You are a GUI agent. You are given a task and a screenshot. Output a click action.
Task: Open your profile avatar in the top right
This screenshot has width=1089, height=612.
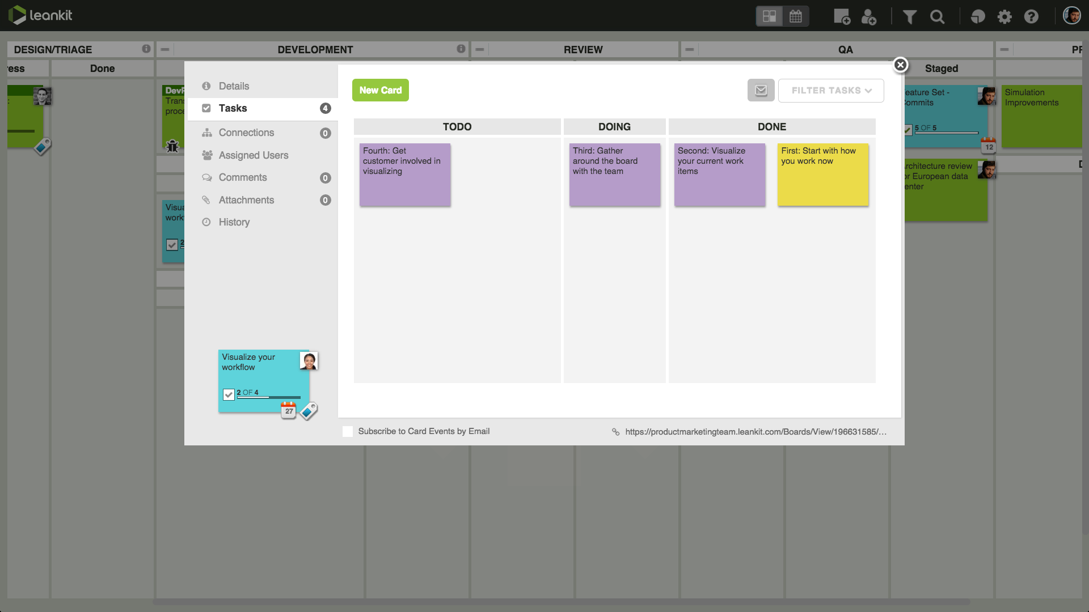[1072, 15]
